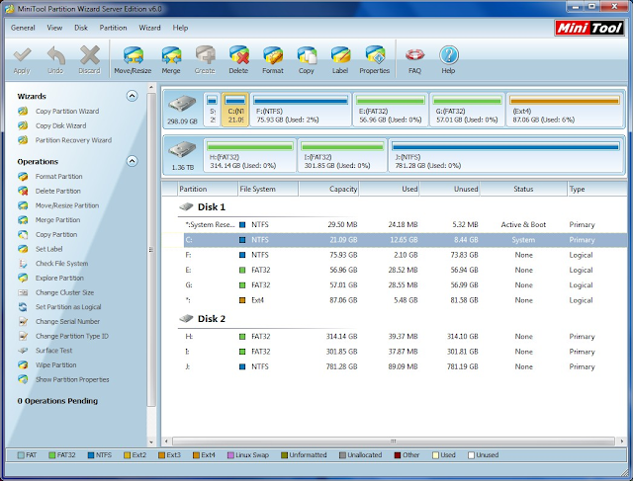The width and height of the screenshot is (633, 481).
Task: Click the Help question mark icon
Action: click(x=448, y=59)
